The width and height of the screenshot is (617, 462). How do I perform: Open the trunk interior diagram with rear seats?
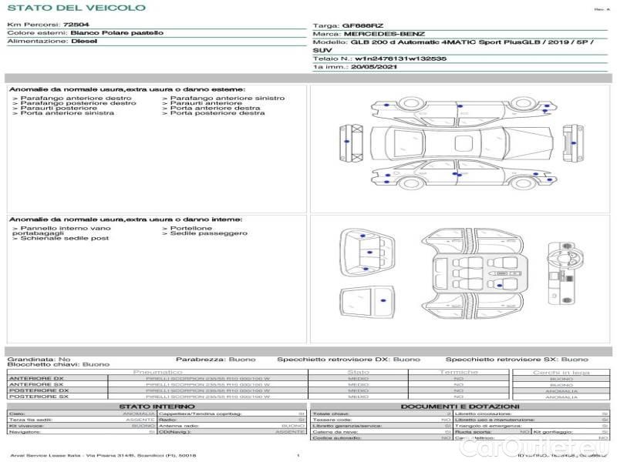[367, 254]
